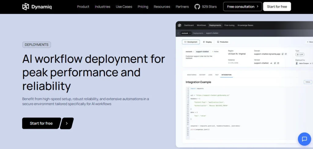313x149 pixels.
Task: Open the MONITORING tab
Action: pos(192,75)
